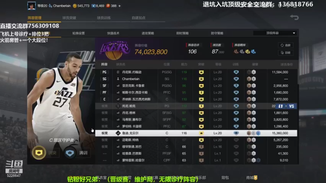Image resolution: width=326 pixels, height=183 pixels.
Task: Click the swap arrows icon on 托尼.帕克 row
Action: click(281, 106)
